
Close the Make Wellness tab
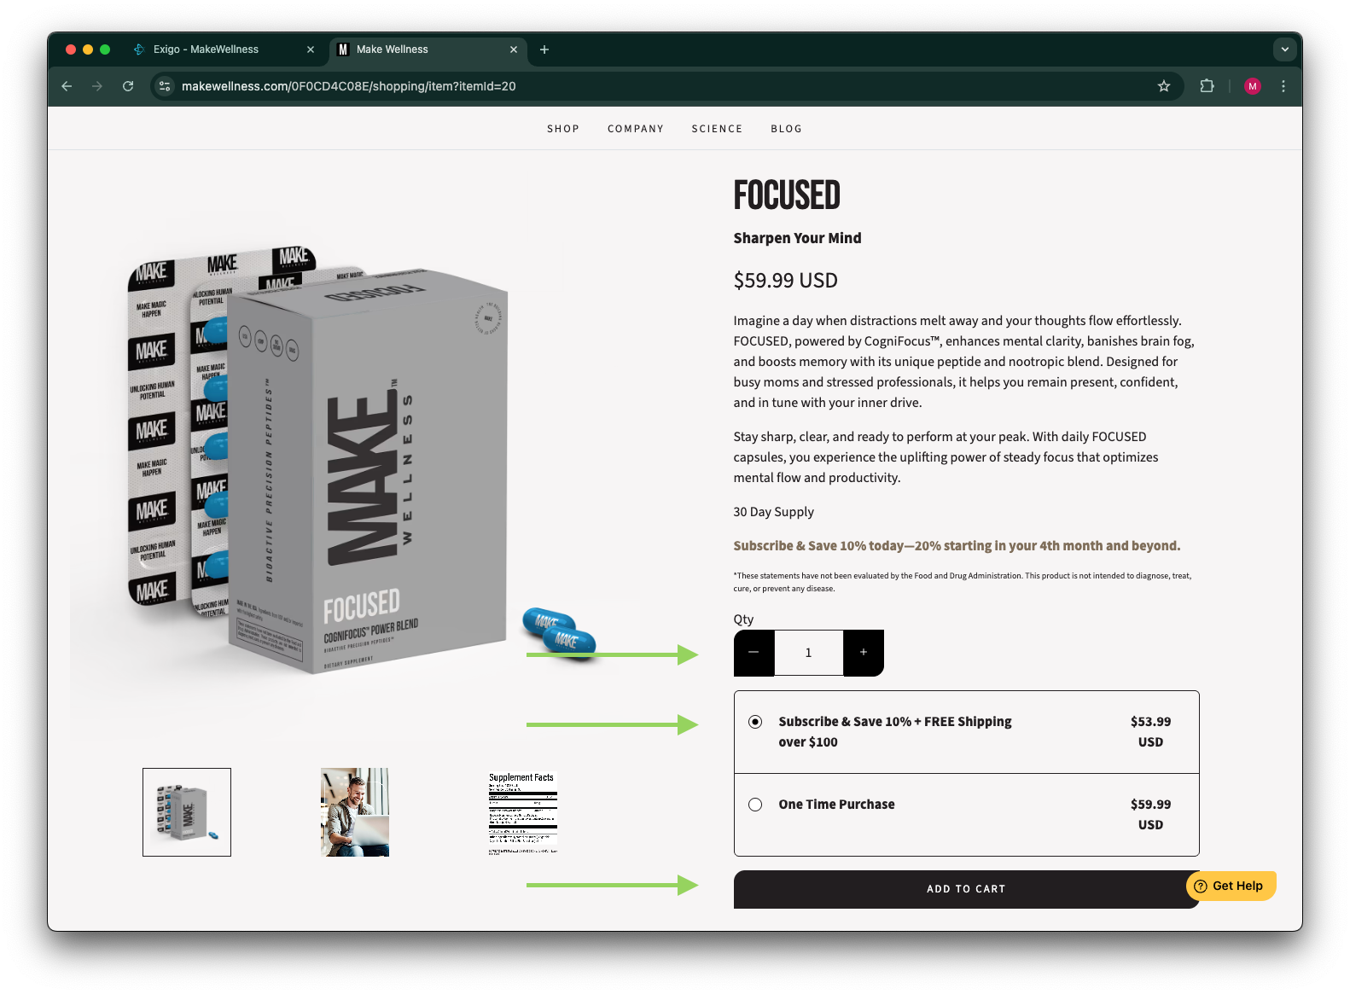click(x=514, y=49)
